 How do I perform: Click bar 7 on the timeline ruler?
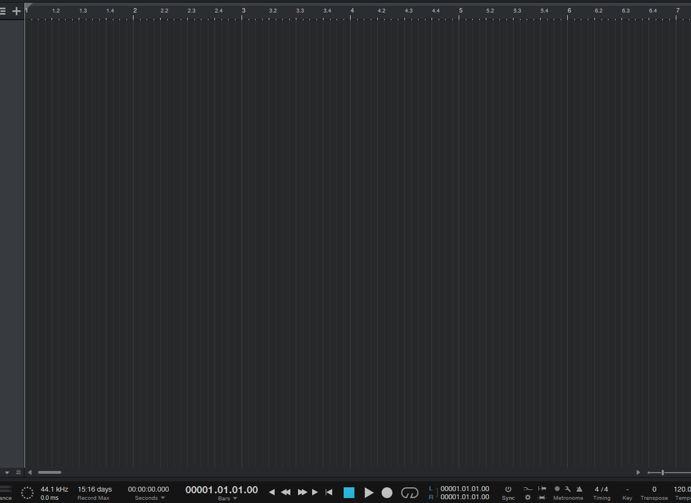[678, 10]
